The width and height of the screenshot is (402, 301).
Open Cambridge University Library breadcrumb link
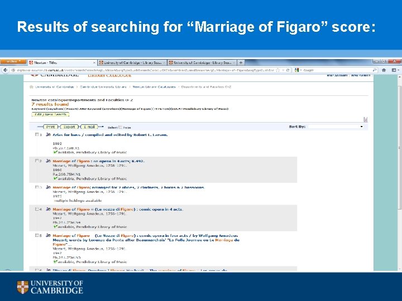(103, 87)
